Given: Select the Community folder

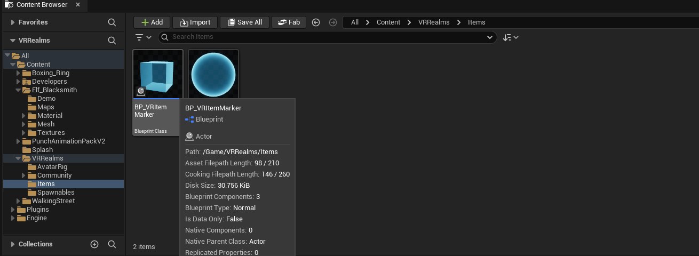Looking at the screenshot, I should coord(54,175).
